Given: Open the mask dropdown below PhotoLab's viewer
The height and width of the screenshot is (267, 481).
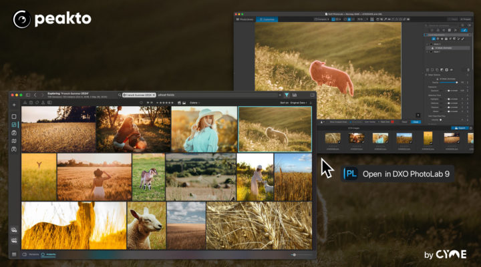Looking at the screenshot, I should [x=322, y=122].
